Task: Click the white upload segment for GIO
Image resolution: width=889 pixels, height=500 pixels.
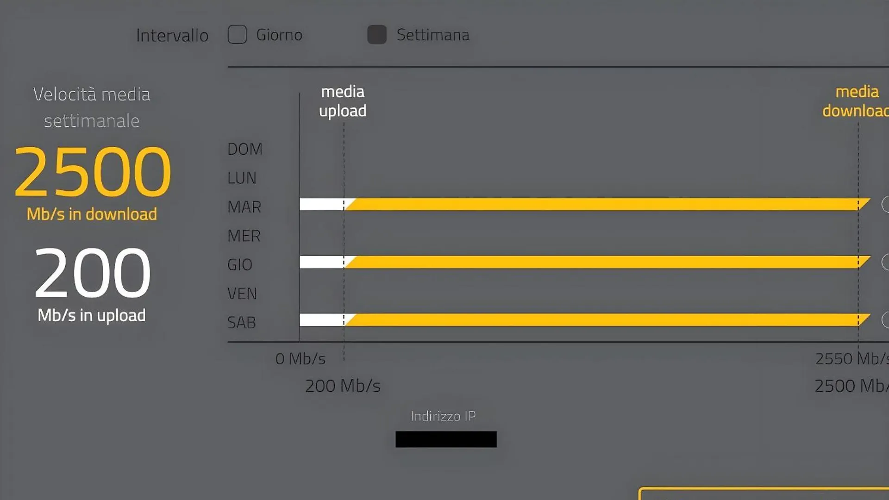Action: click(322, 262)
